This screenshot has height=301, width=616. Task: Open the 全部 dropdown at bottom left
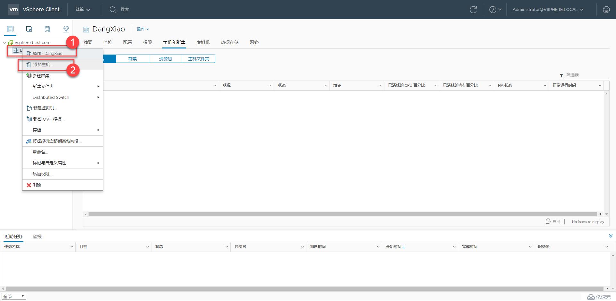14,297
